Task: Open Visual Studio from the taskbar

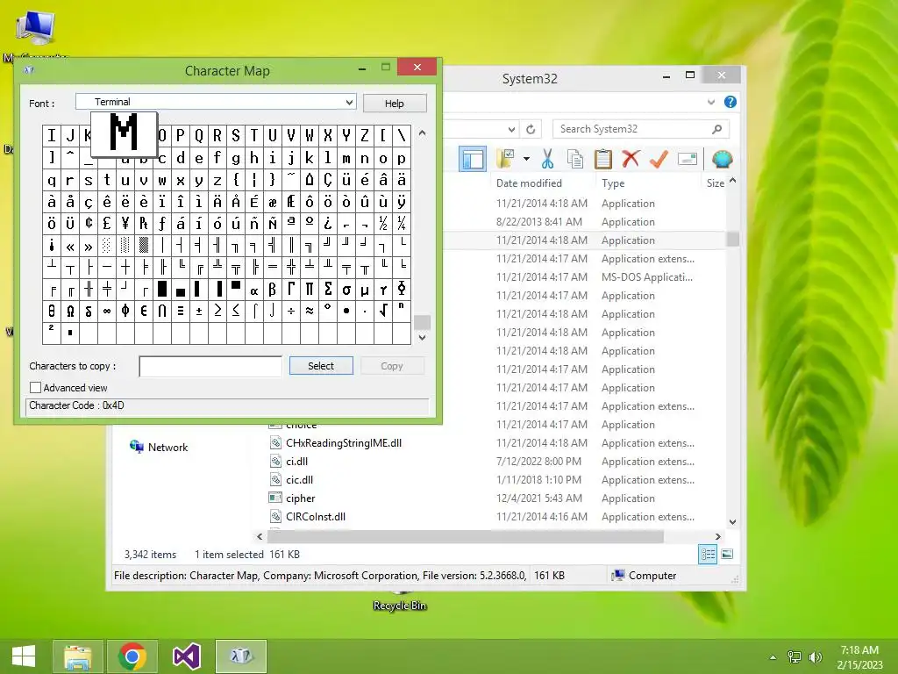Action: tap(186, 656)
